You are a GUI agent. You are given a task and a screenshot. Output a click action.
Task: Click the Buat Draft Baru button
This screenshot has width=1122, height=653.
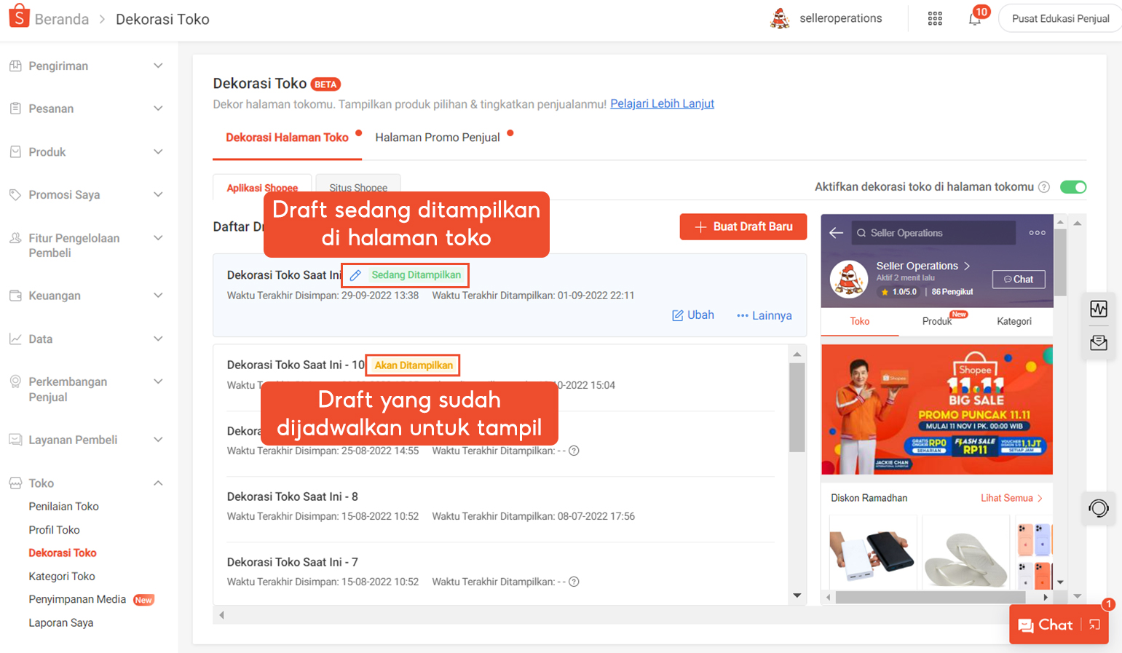[x=743, y=226]
